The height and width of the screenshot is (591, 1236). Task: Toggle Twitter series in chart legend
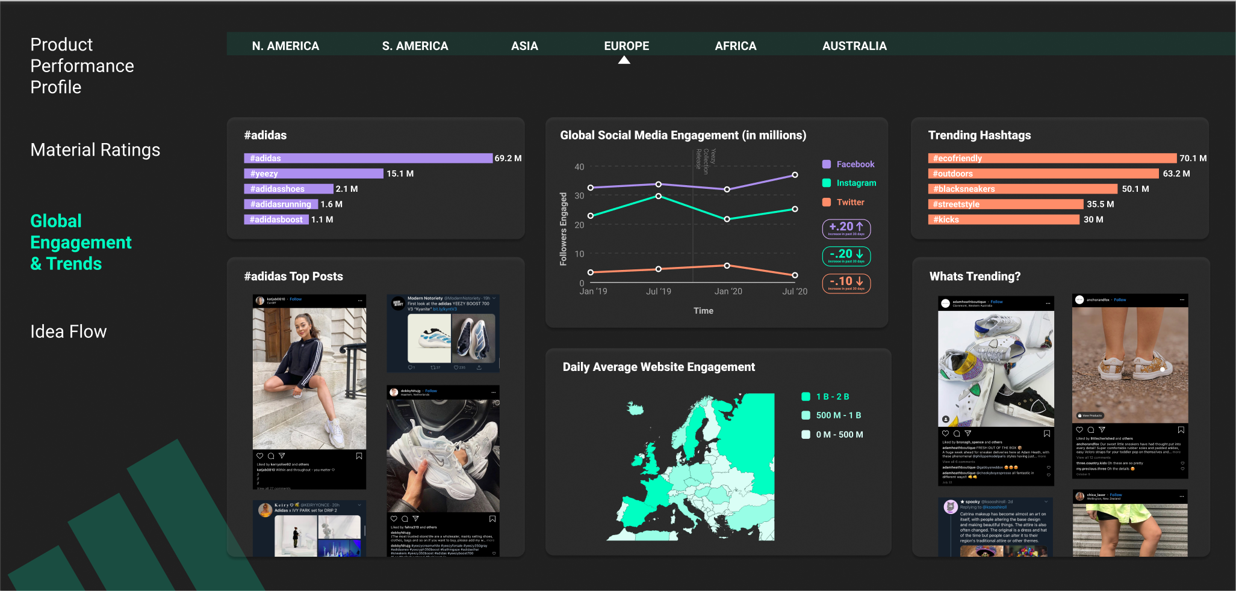point(843,202)
